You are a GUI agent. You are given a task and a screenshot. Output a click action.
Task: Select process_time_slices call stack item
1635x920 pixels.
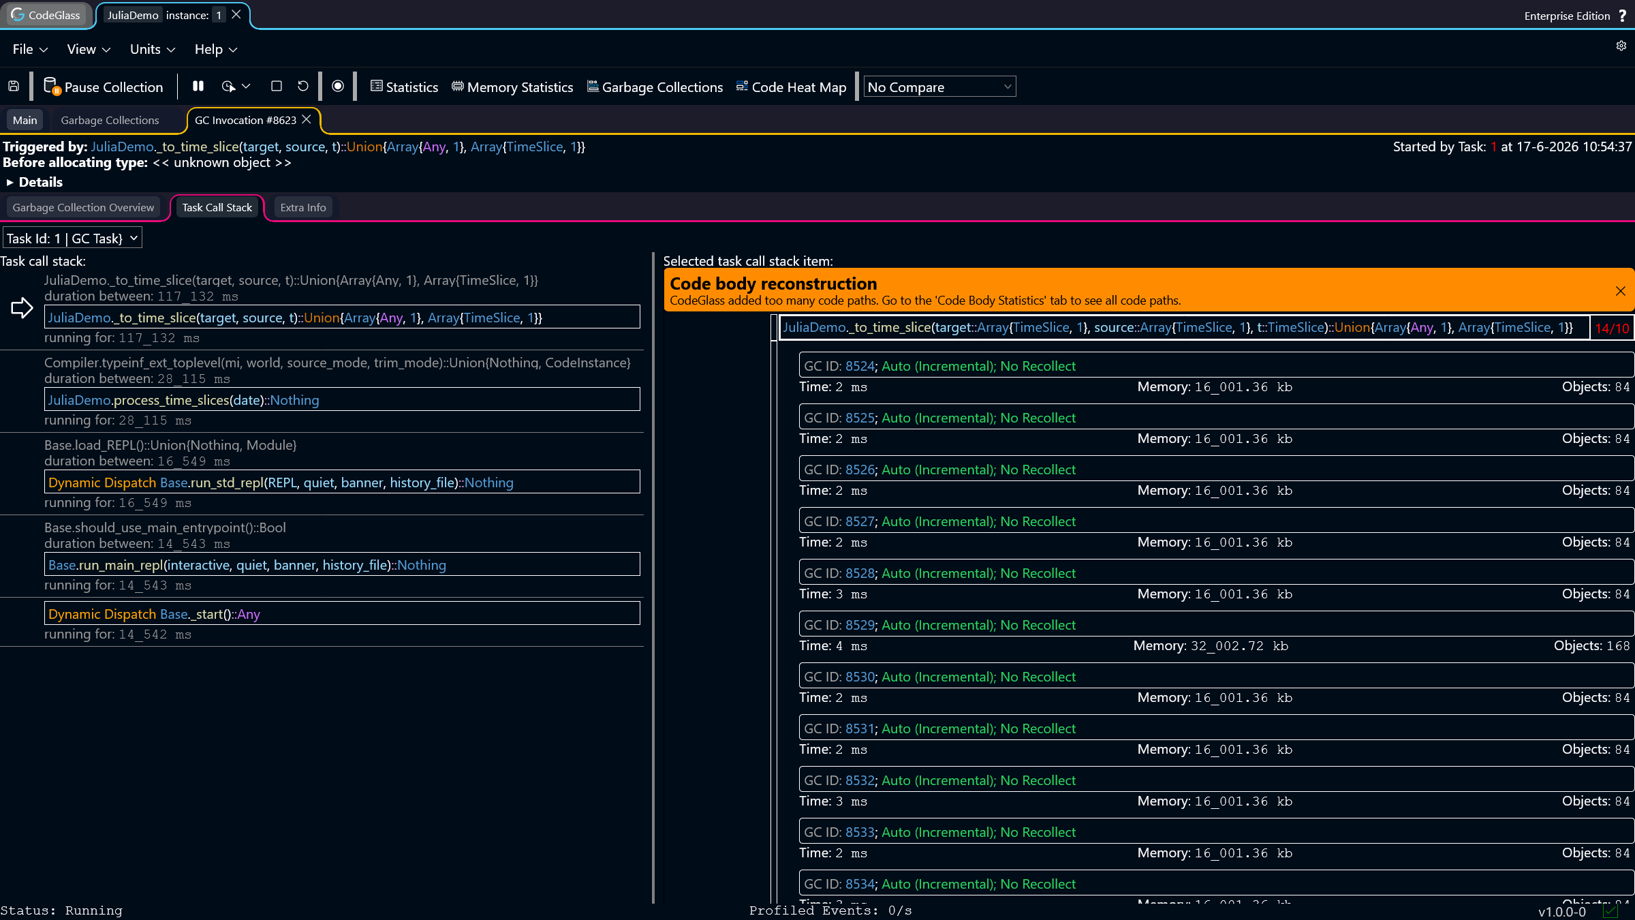click(342, 400)
